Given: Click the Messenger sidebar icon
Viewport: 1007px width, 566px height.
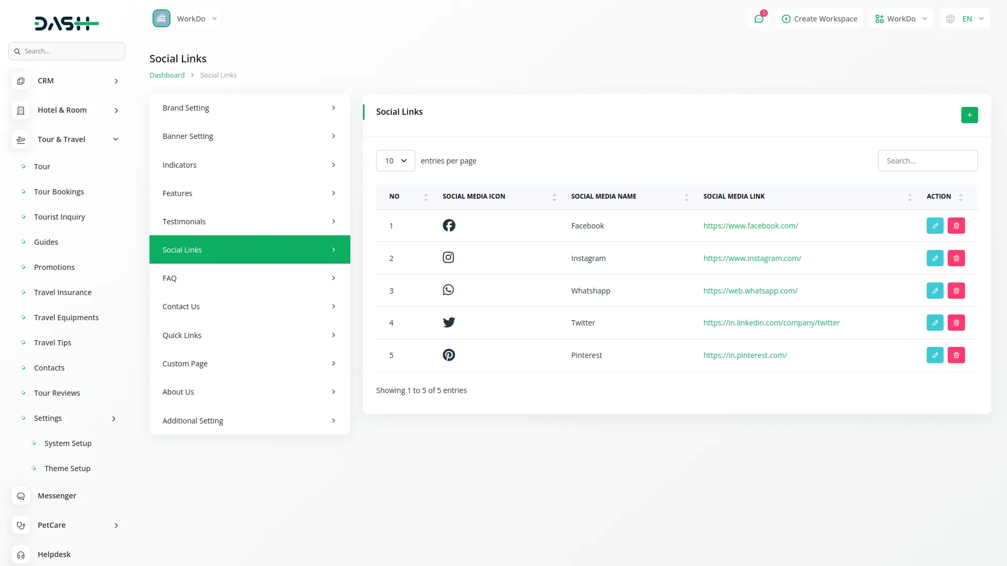Looking at the screenshot, I should [x=21, y=496].
